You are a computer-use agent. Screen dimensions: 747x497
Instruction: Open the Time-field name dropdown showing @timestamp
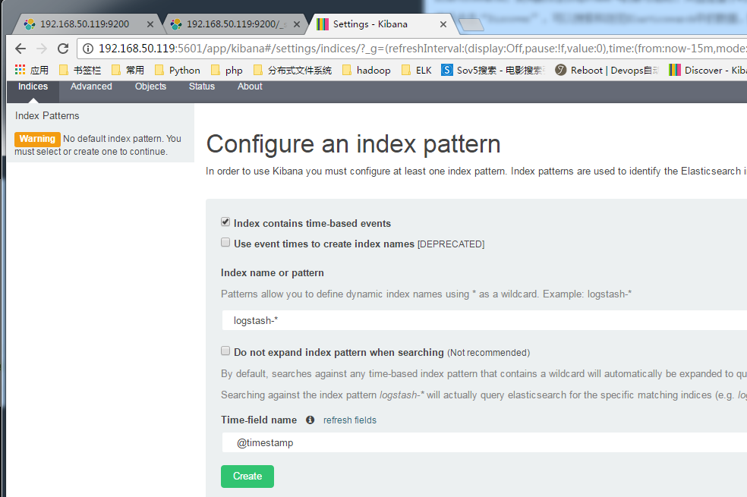tap(484, 442)
